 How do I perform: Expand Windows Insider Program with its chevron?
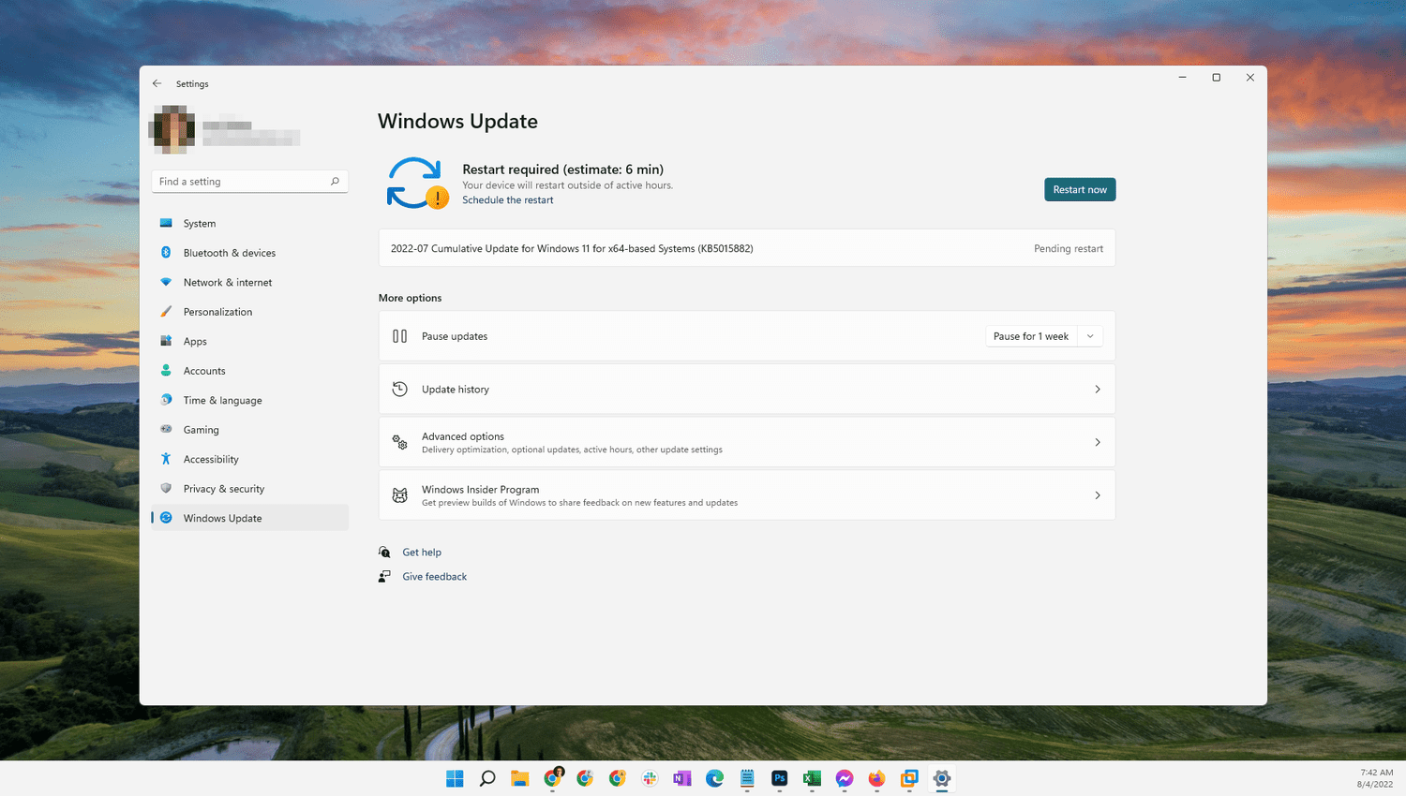[1098, 495]
